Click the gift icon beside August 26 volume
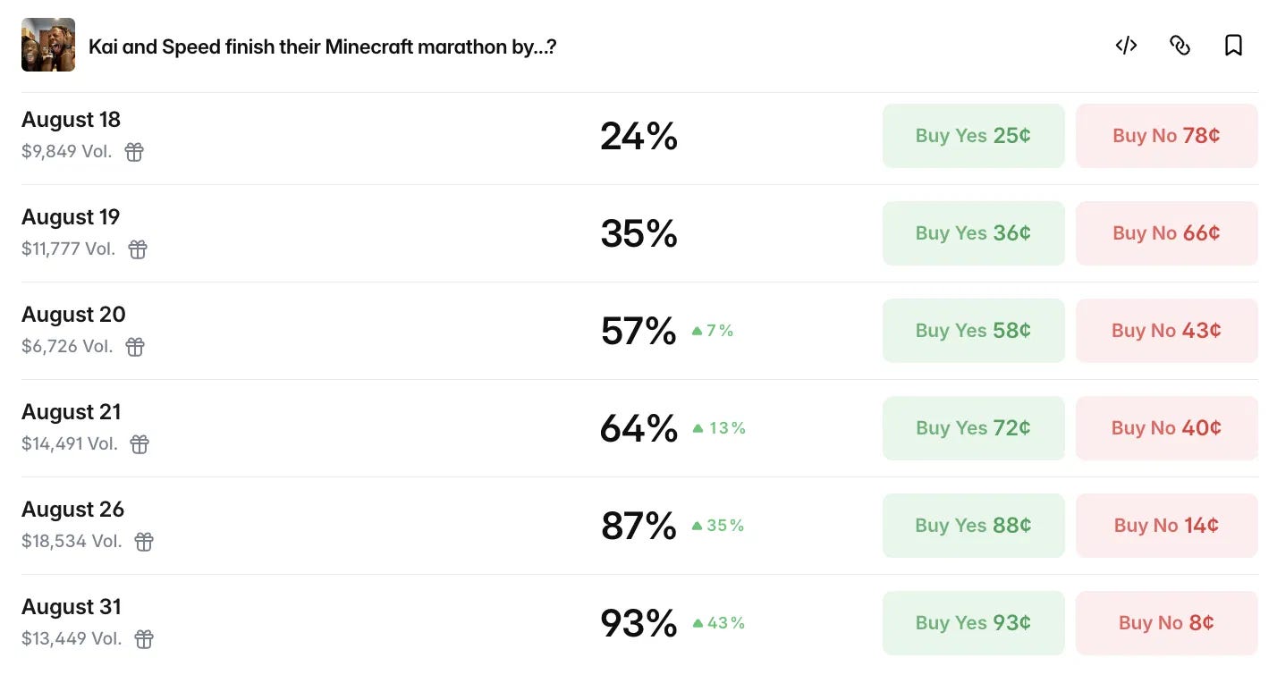This screenshot has height=683, width=1277. point(144,542)
